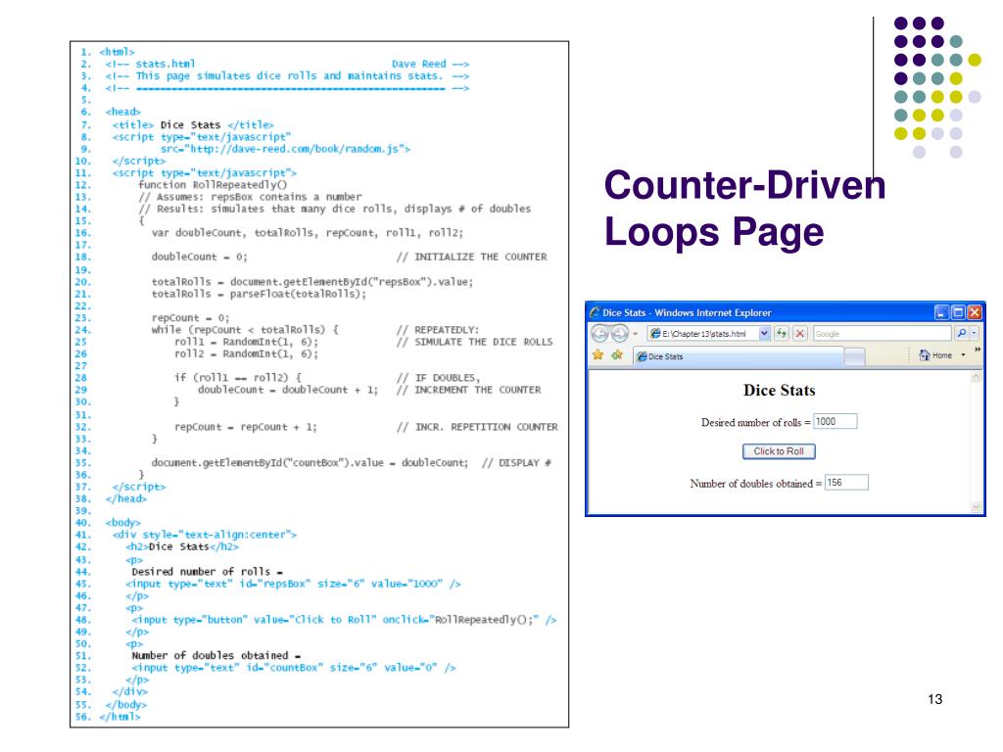
Task: Expand the address bar dropdown arrow
Action: tap(764, 333)
